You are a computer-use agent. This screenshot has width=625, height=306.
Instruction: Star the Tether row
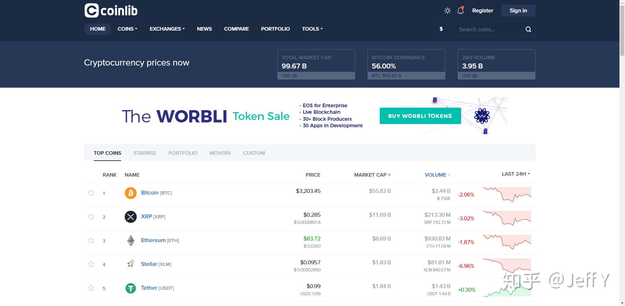point(91,288)
